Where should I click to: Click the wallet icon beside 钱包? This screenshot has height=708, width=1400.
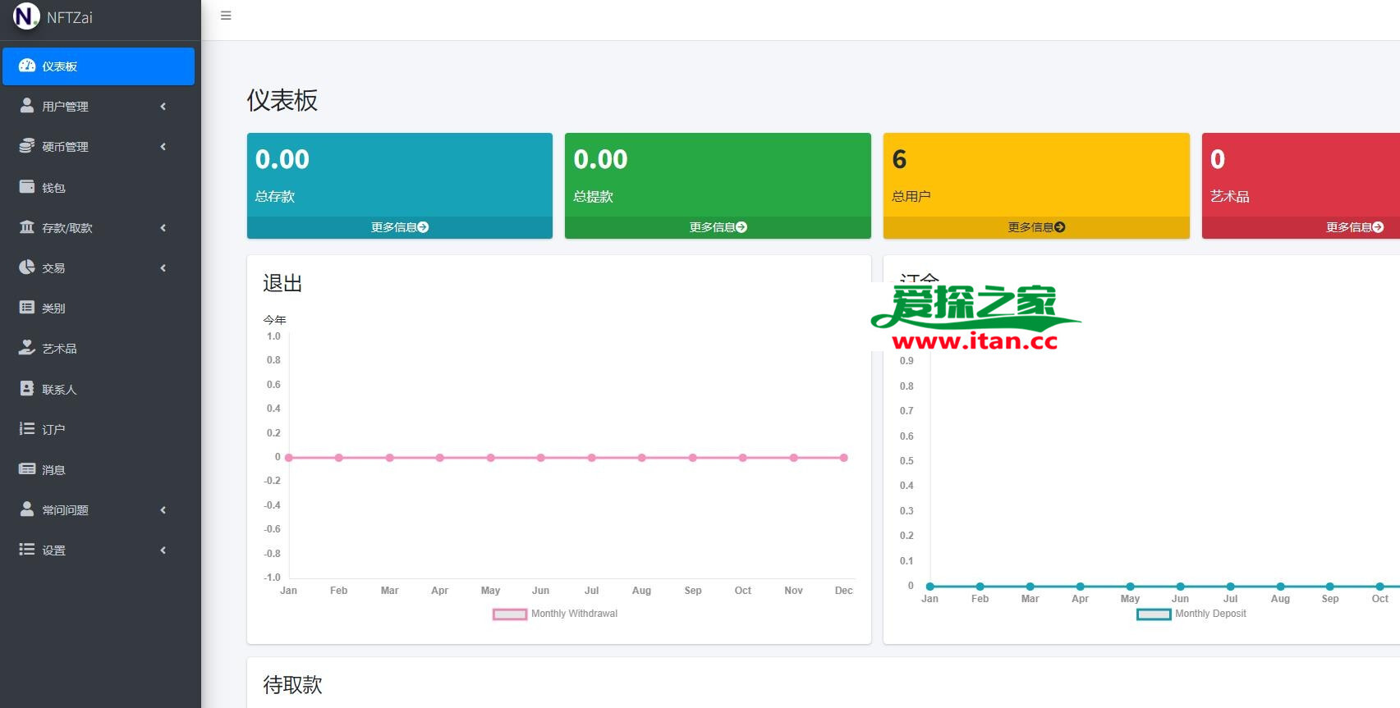click(27, 186)
